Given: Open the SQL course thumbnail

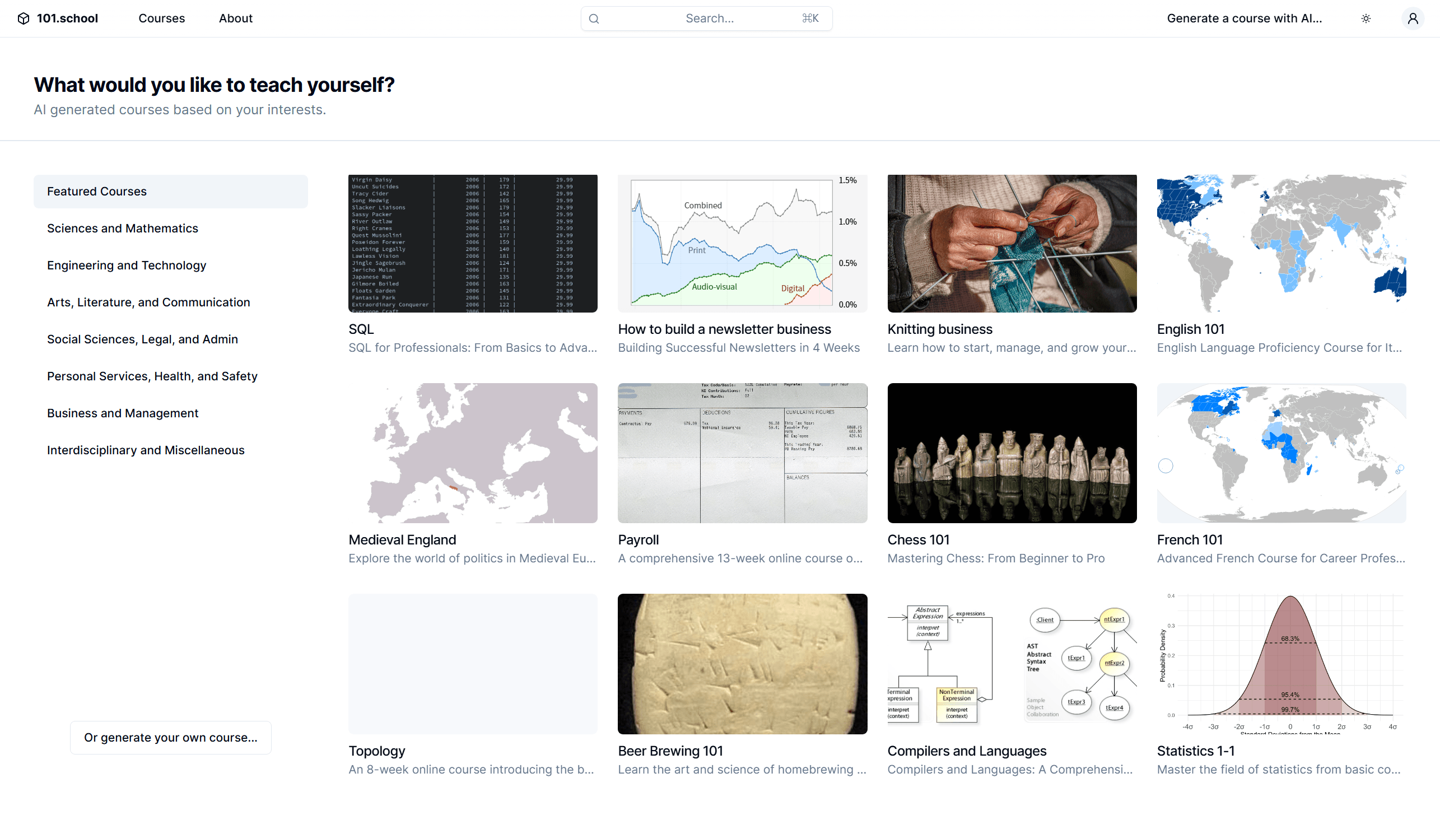Looking at the screenshot, I should click(x=473, y=244).
